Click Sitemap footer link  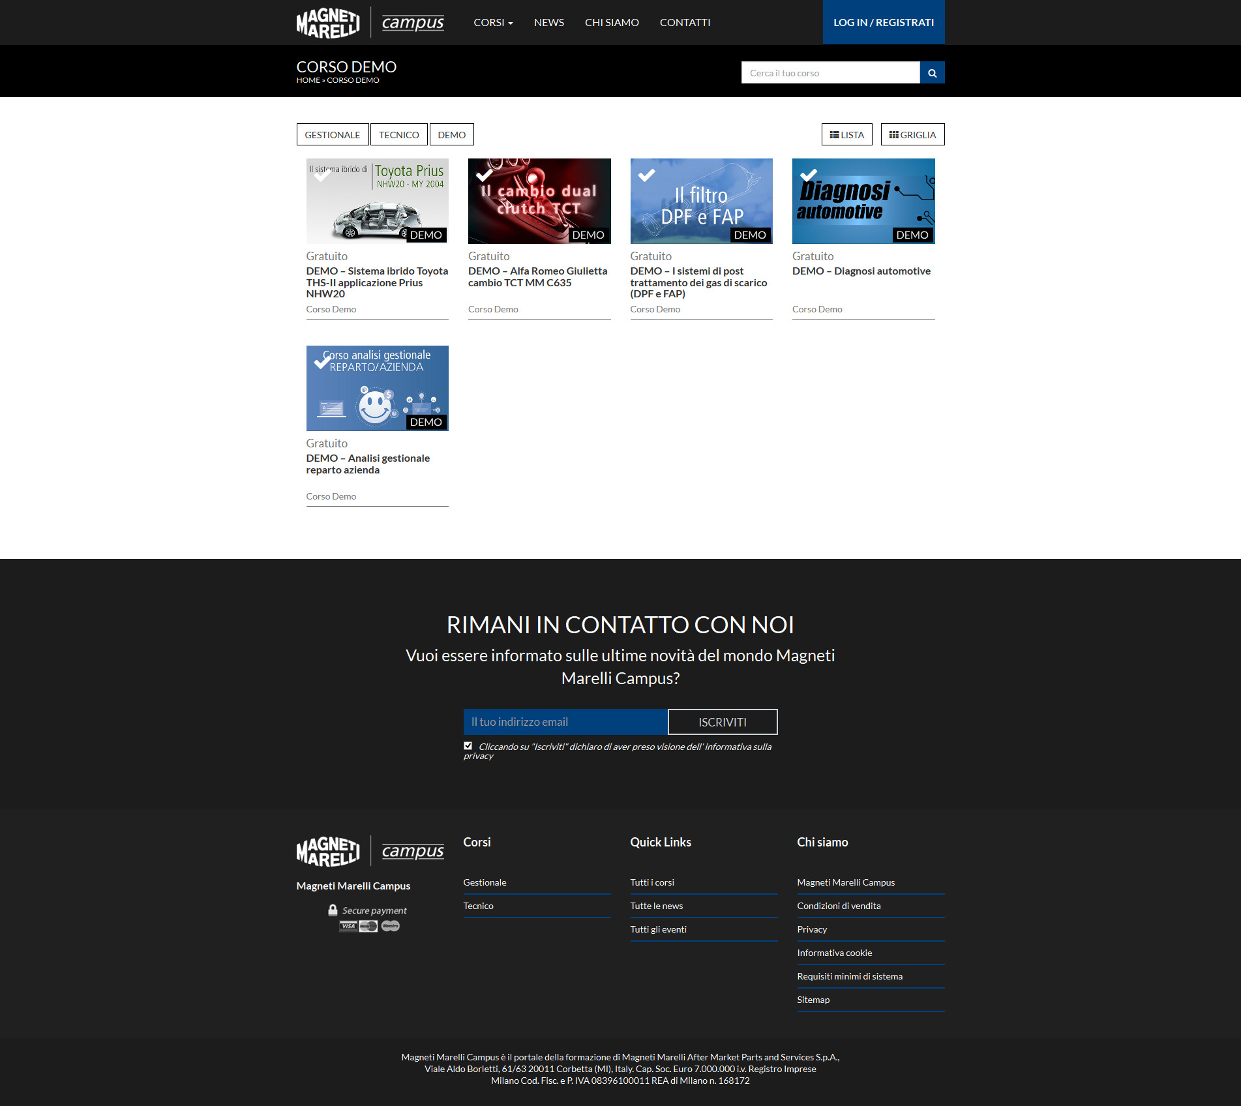(x=813, y=1000)
